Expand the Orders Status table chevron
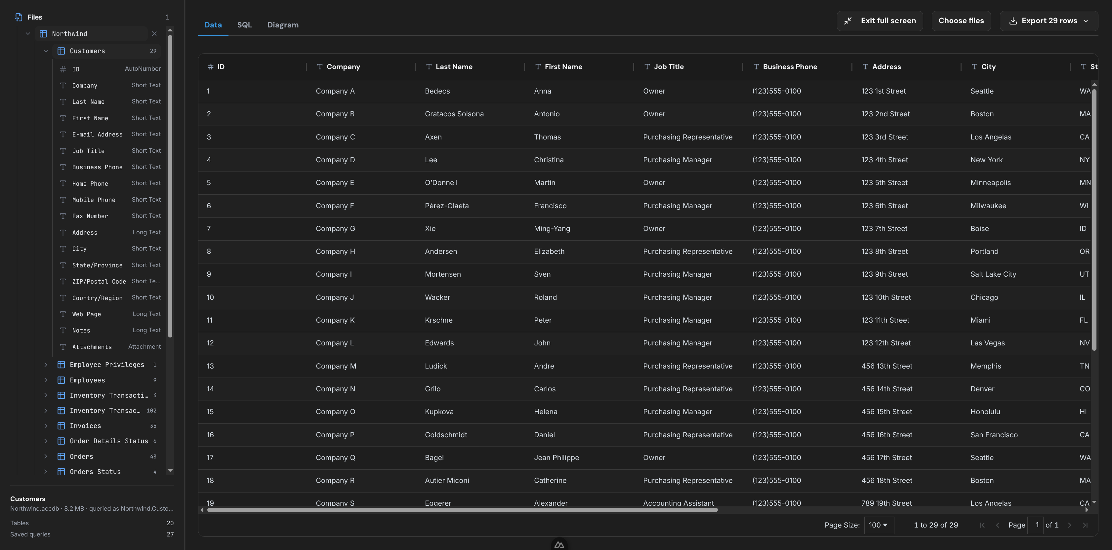Image resolution: width=1112 pixels, height=550 pixels. pyautogui.click(x=46, y=471)
